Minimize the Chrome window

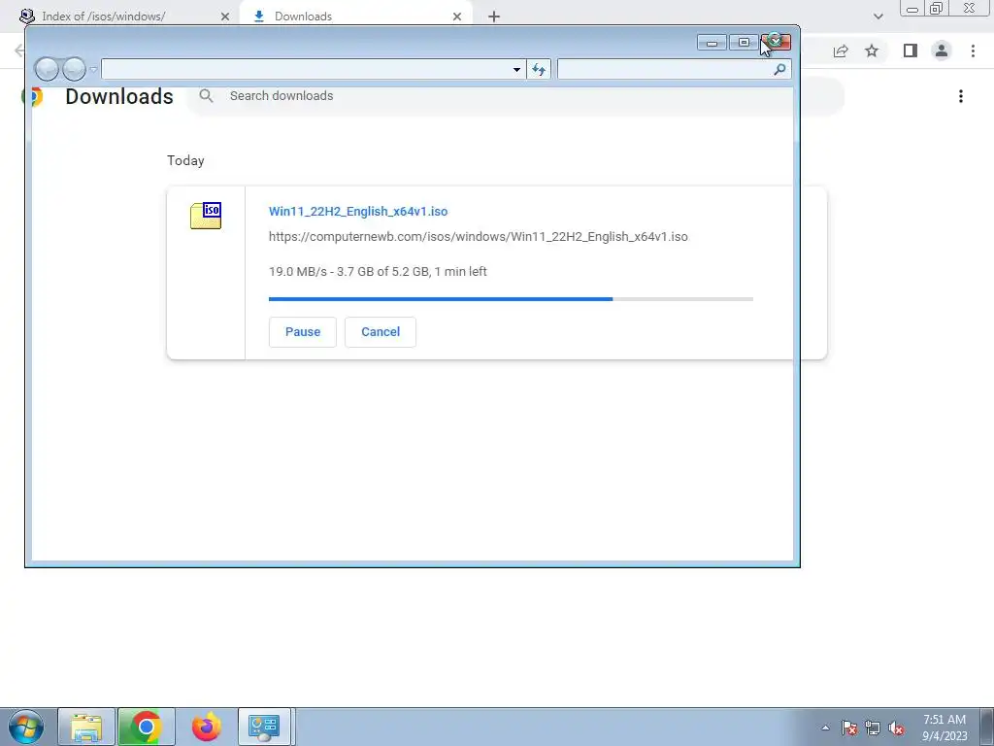pos(912,8)
